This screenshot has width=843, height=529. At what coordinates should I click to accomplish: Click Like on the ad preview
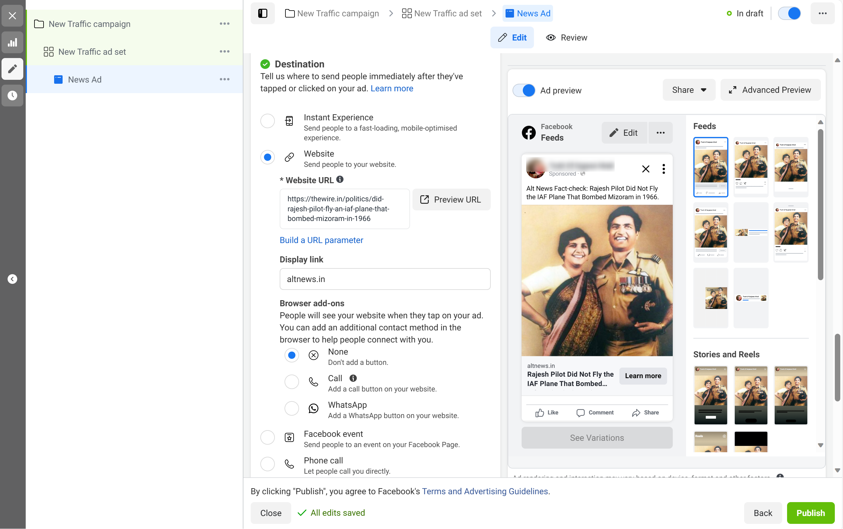[547, 413]
